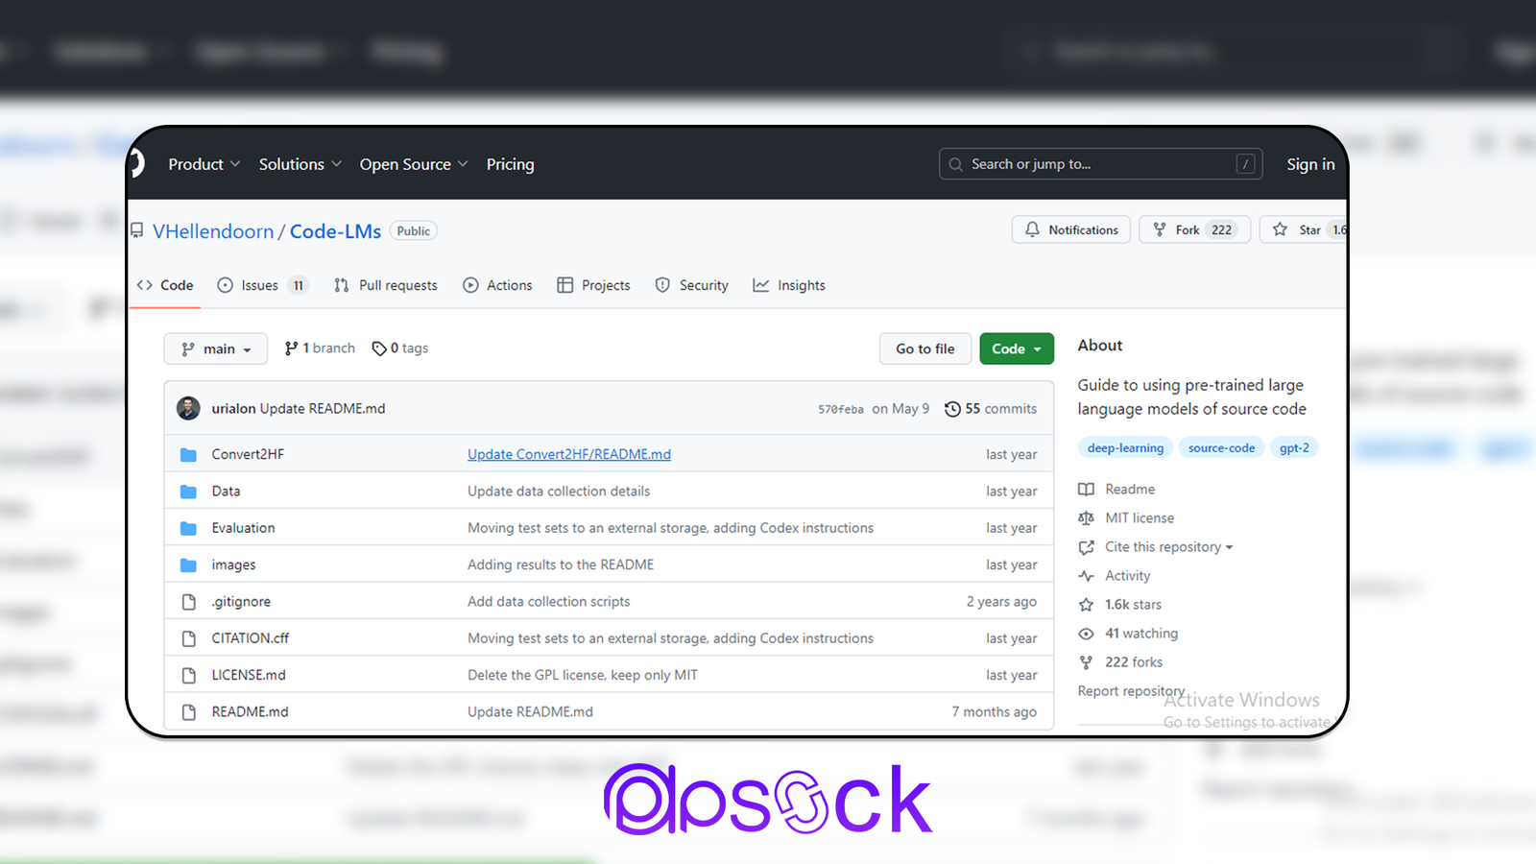
Task: Open the Activity link
Action: 1115,575
